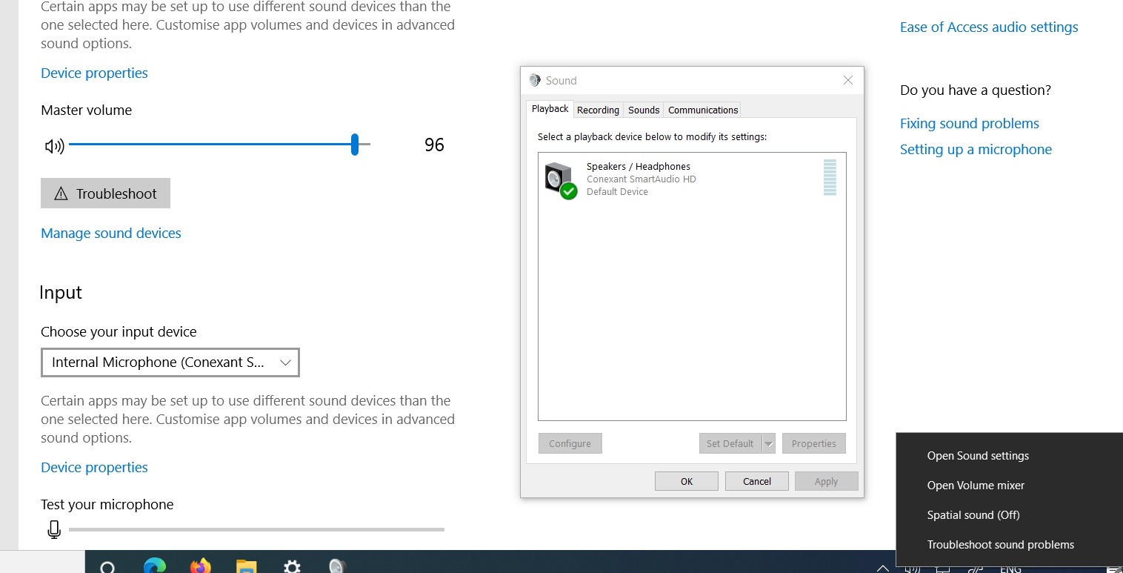
Task: Select Open Volume mixer from the context menu
Action: (976, 486)
